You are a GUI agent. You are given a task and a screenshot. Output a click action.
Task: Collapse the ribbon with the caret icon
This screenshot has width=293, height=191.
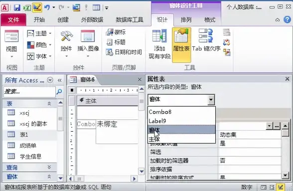tap(278, 20)
